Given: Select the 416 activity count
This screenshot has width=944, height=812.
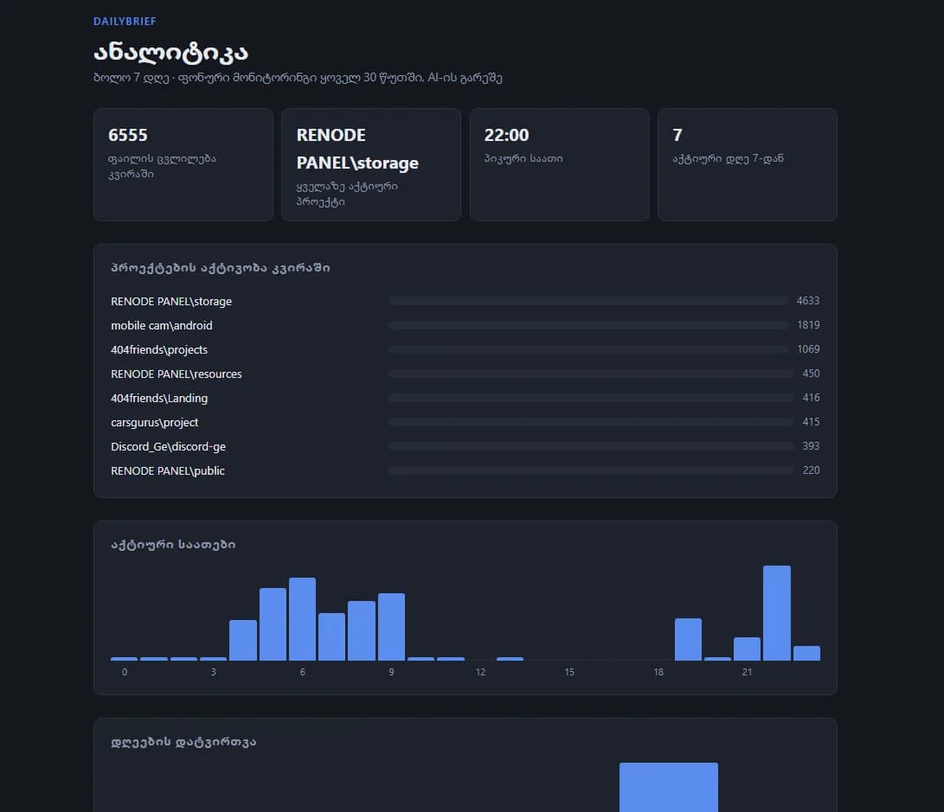Looking at the screenshot, I should (x=811, y=398).
